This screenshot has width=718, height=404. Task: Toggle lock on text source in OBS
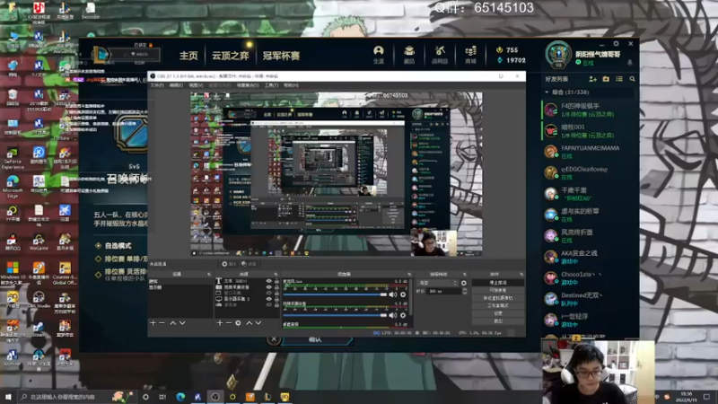pos(277,281)
